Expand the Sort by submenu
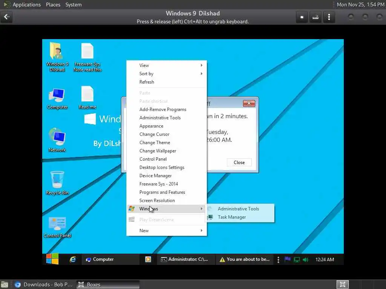This screenshot has height=289, width=386. click(x=167, y=74)
